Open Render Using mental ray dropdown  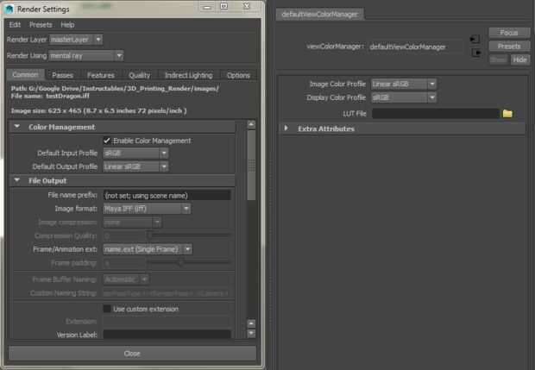point(86,55)
